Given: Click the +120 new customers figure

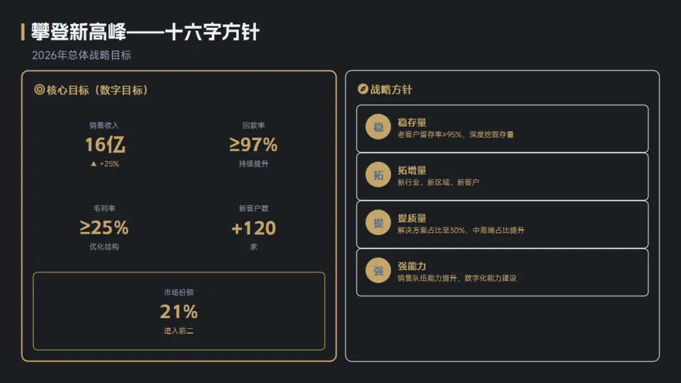Looking at the screenshot, I should click(x=253, y=227).
